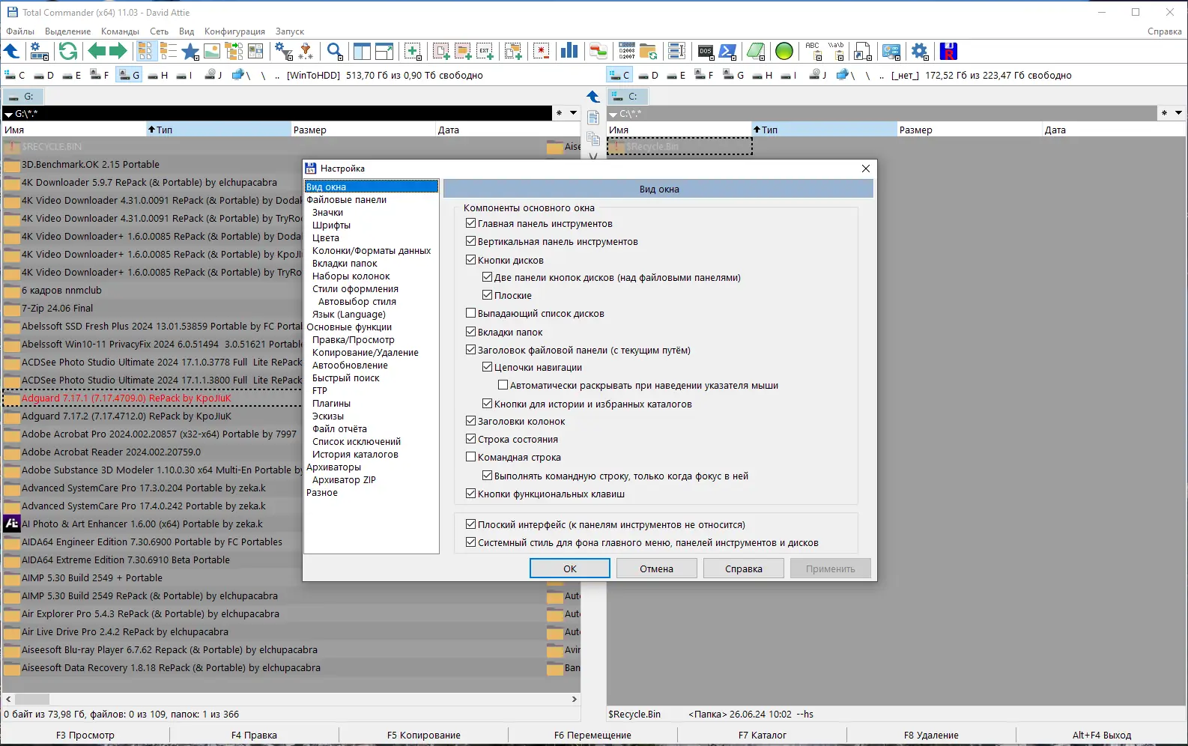
Task: Enable 'Выпадающий список дисков' checkbox
Action: (x=470, y=313)
